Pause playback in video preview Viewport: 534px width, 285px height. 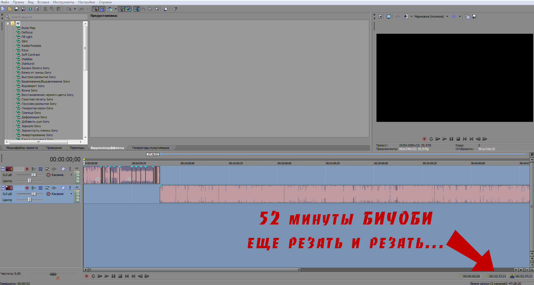tap(451, 139)
